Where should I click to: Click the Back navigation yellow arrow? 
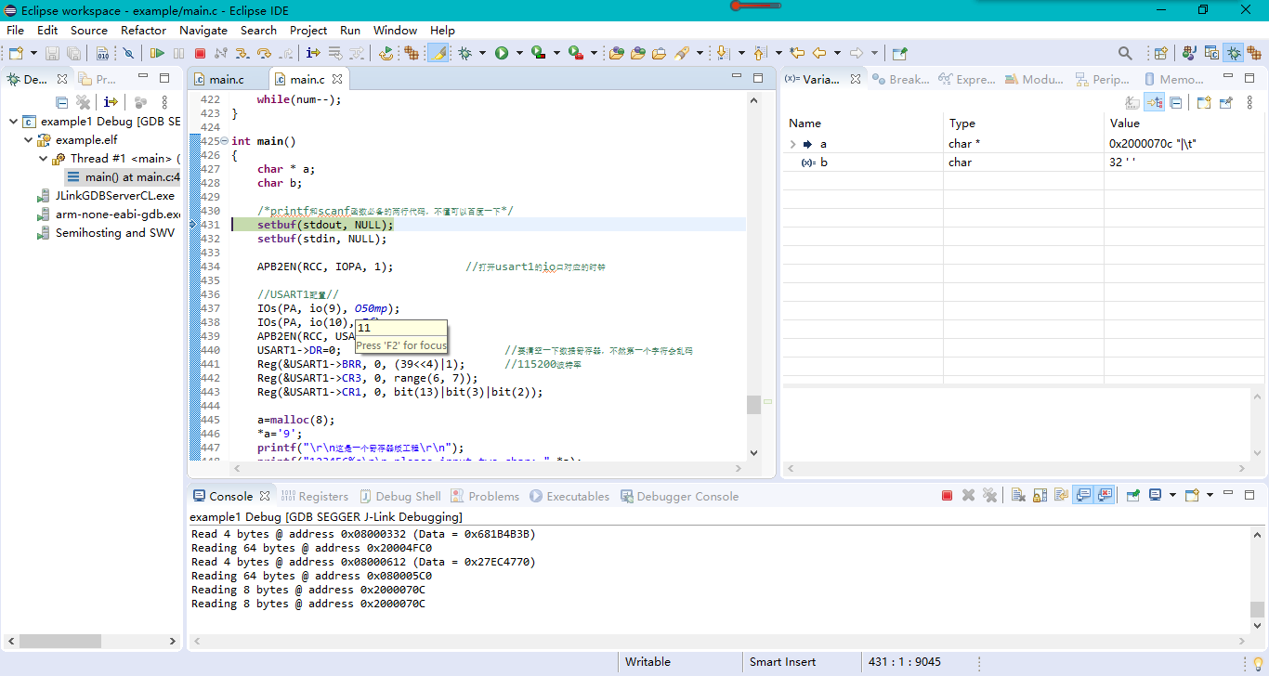(x=819, y=53)
